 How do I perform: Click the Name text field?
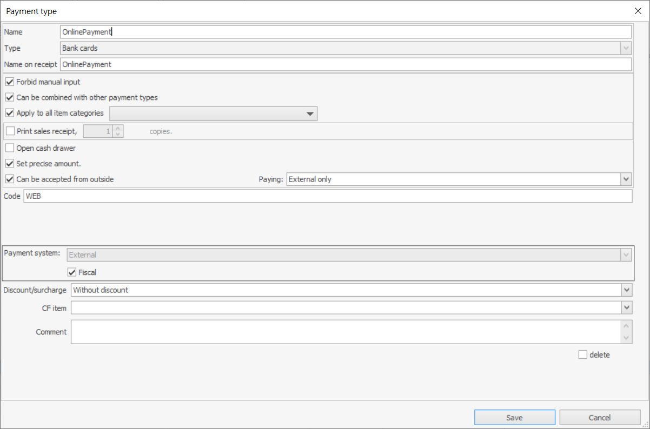coord(345,32)
